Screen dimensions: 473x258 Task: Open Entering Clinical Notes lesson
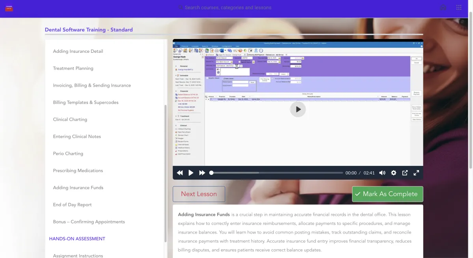tap(77, 136)
